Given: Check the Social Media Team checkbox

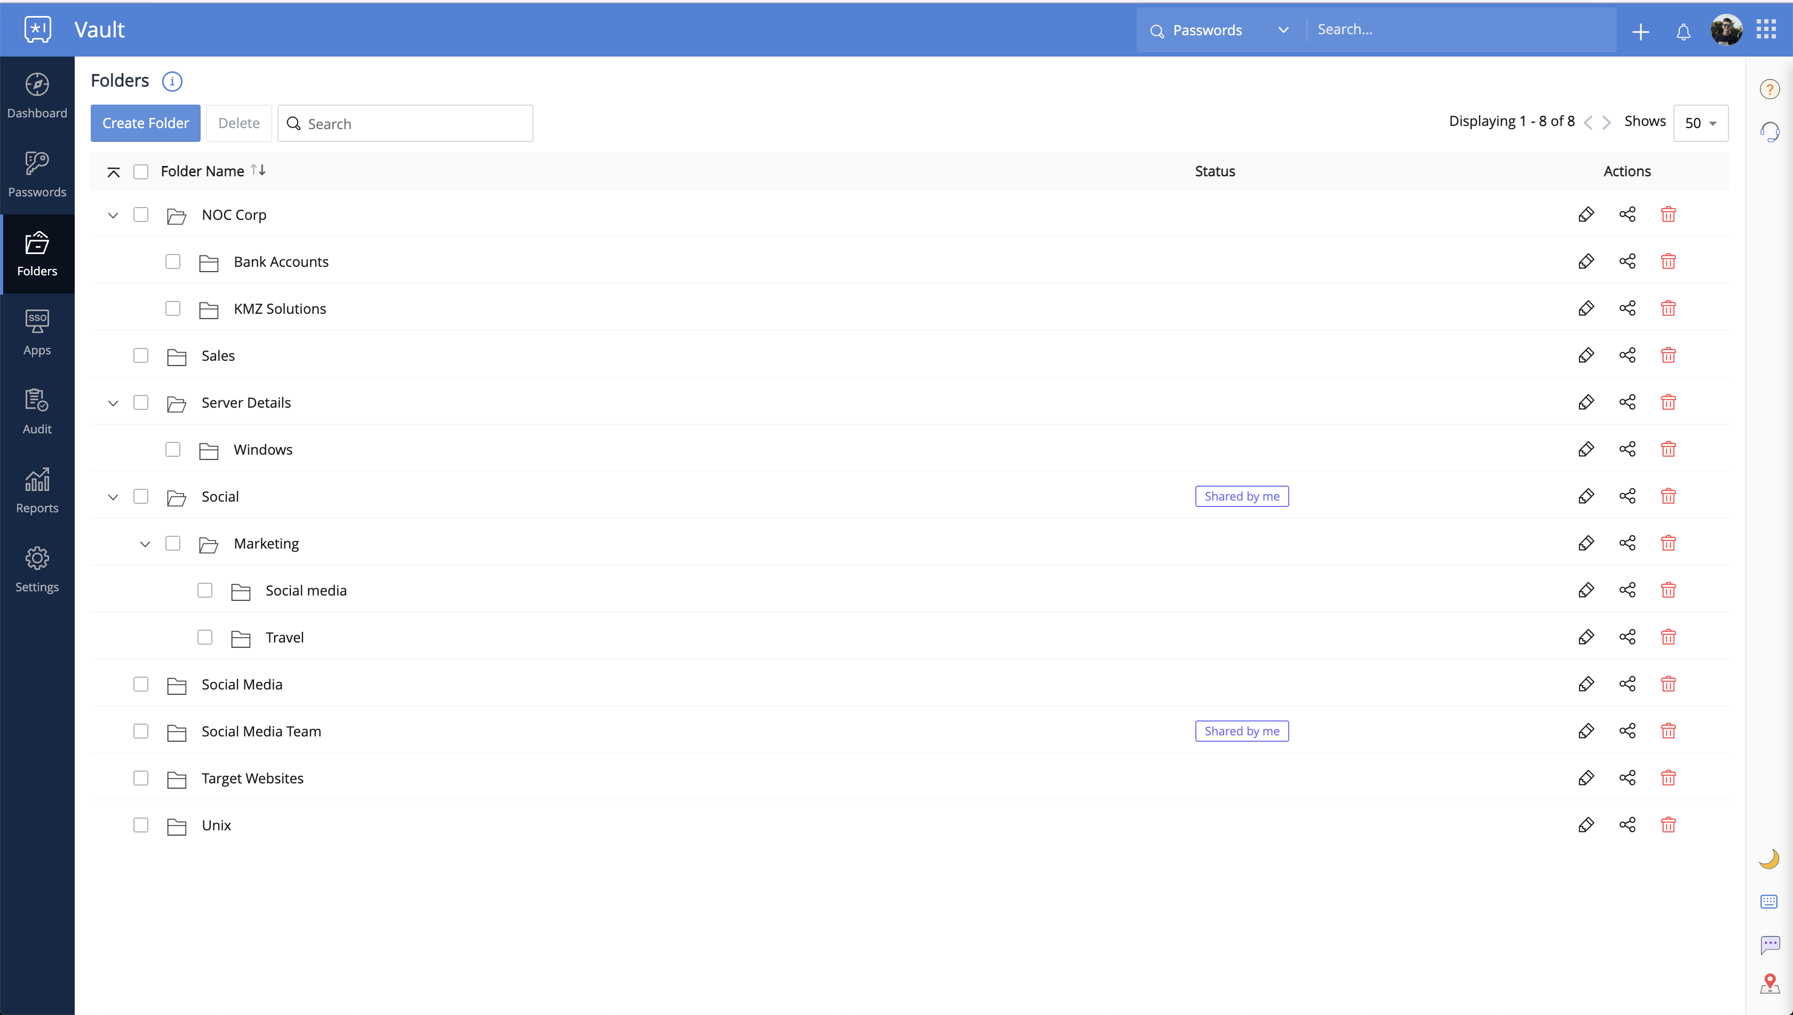Looking at the screenshot, I should (141, 731).
